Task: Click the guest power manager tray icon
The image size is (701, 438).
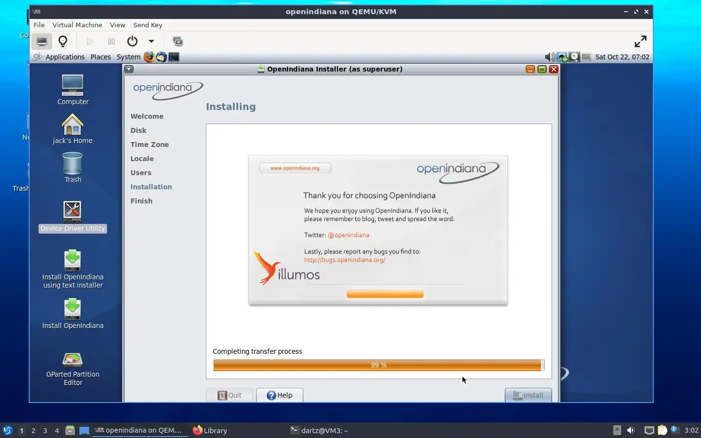Action: (574, 57)
